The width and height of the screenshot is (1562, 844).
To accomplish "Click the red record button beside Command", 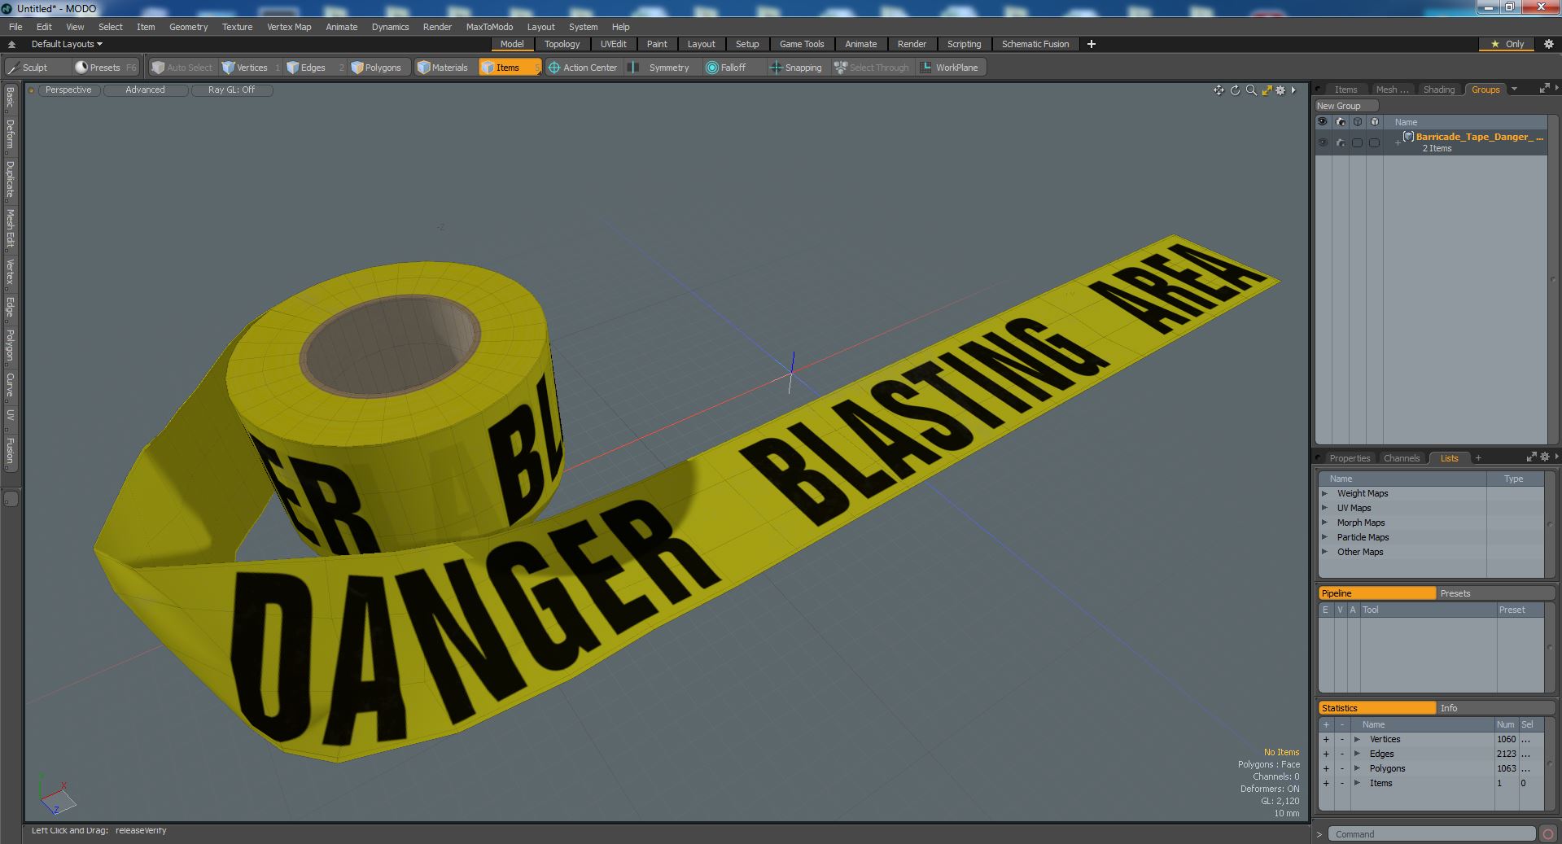I will [1547, 834].
